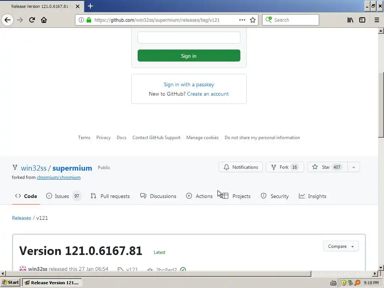Click the 9:18 PM taskbar clock

(371, 283)
